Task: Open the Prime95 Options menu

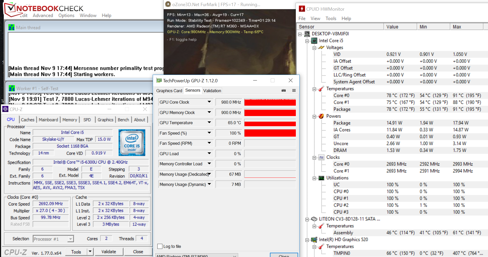Action: pos(66,15)
